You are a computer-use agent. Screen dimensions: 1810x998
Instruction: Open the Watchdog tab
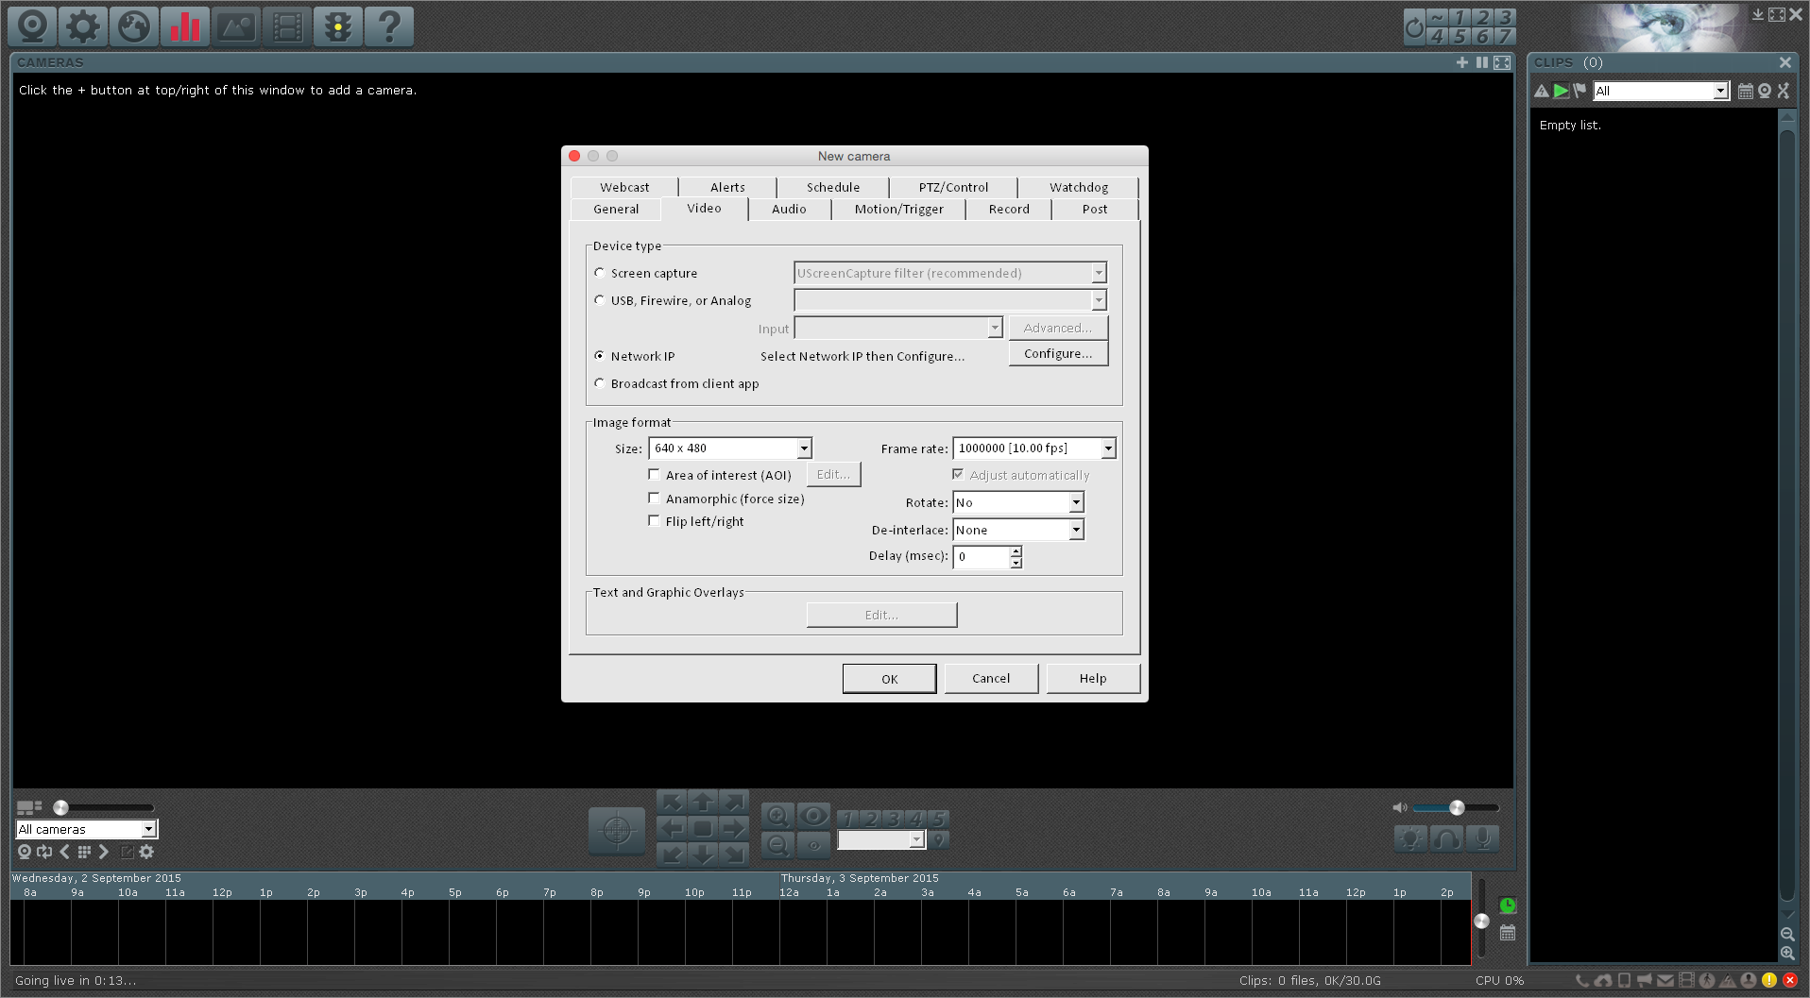[1078, 187]
